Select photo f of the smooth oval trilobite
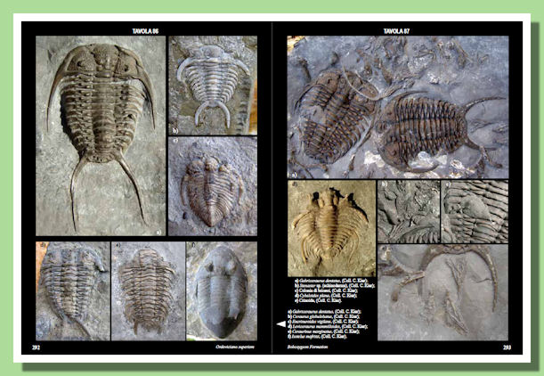The height and width of the screenshot is (376, 544). pyautogui.click(x=222, y=291)
